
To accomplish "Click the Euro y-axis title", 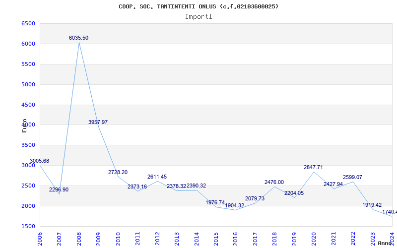I will [24, 125].
